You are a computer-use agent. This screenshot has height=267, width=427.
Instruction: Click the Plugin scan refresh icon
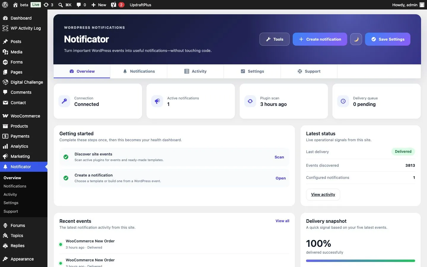250,101
